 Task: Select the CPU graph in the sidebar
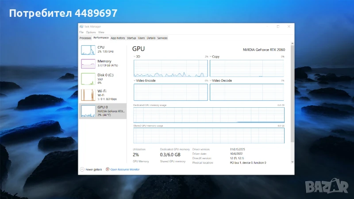tap(88, 50)
